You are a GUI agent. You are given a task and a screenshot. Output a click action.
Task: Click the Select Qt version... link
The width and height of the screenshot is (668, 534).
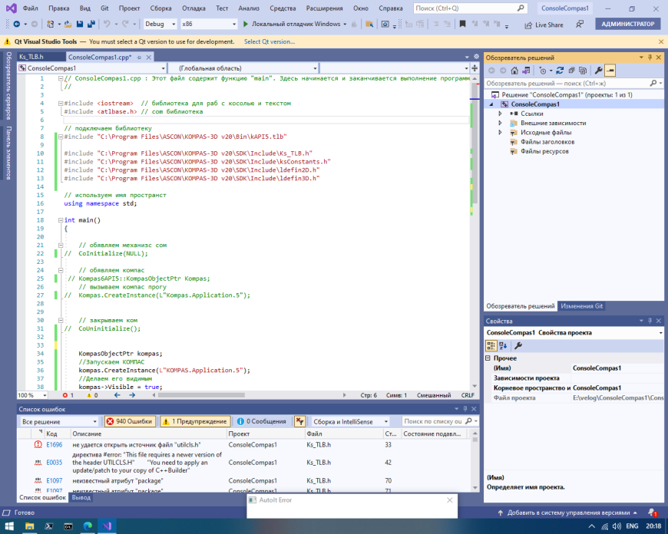point(270,41)
